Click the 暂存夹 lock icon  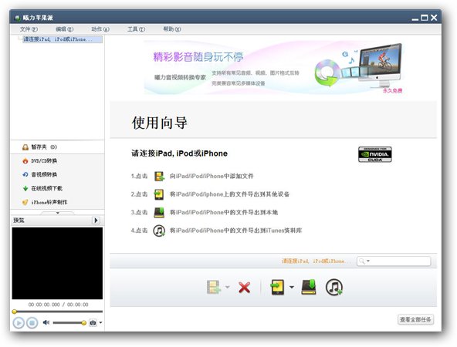(25, 147)
